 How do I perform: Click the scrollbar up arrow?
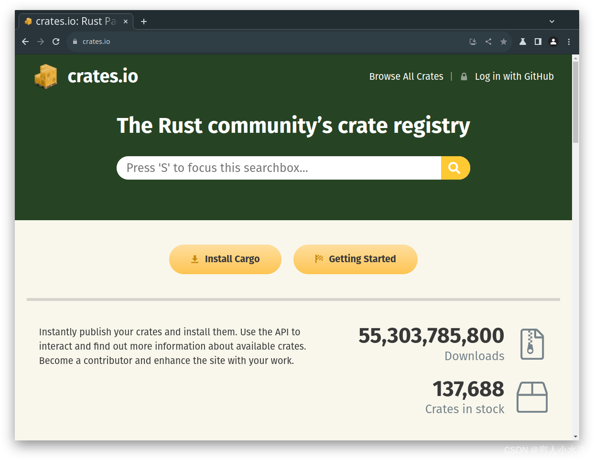(575, 58)
